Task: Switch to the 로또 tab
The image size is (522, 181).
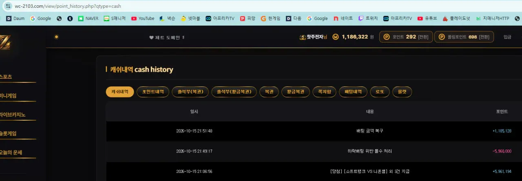Action: 380,92
